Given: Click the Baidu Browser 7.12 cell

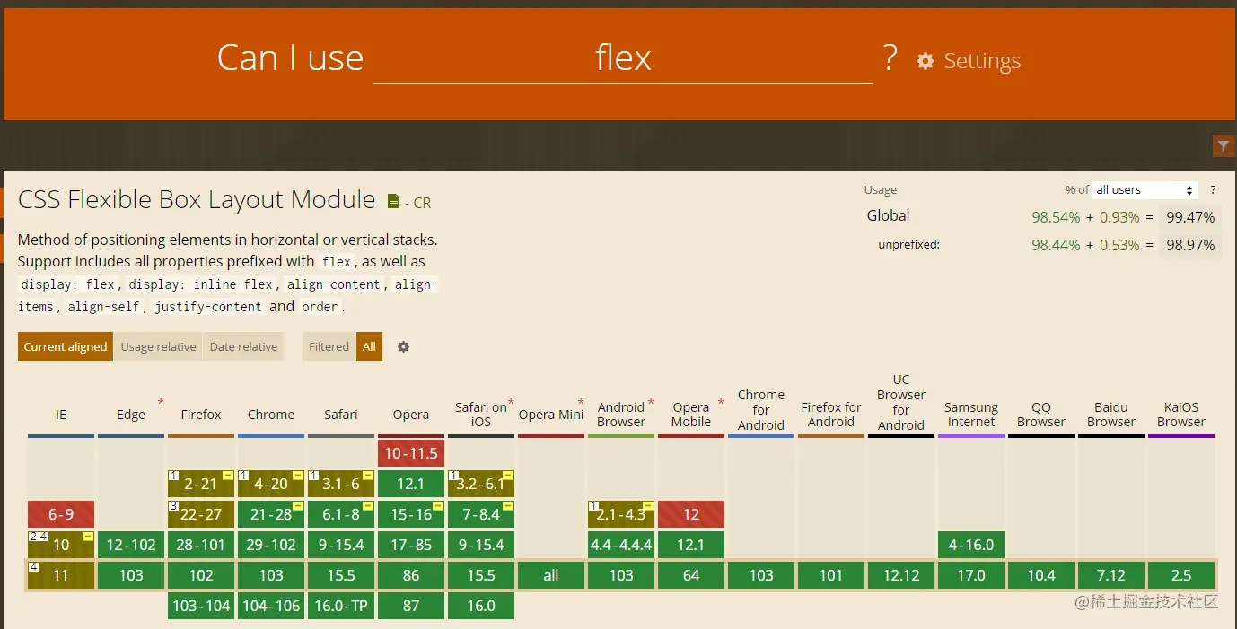Looking at the screenshot, I should click(1111, 575).
